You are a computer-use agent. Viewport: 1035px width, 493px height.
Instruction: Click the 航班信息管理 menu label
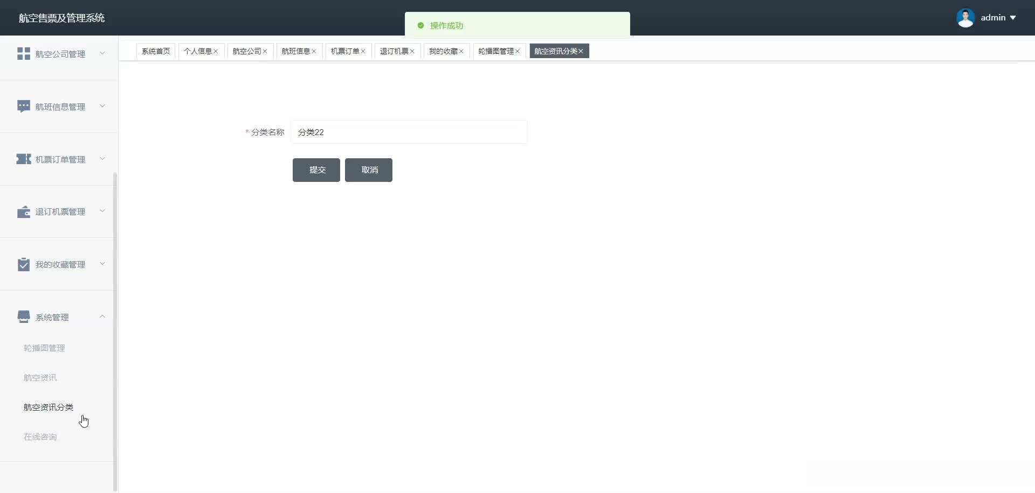point(60,107)
